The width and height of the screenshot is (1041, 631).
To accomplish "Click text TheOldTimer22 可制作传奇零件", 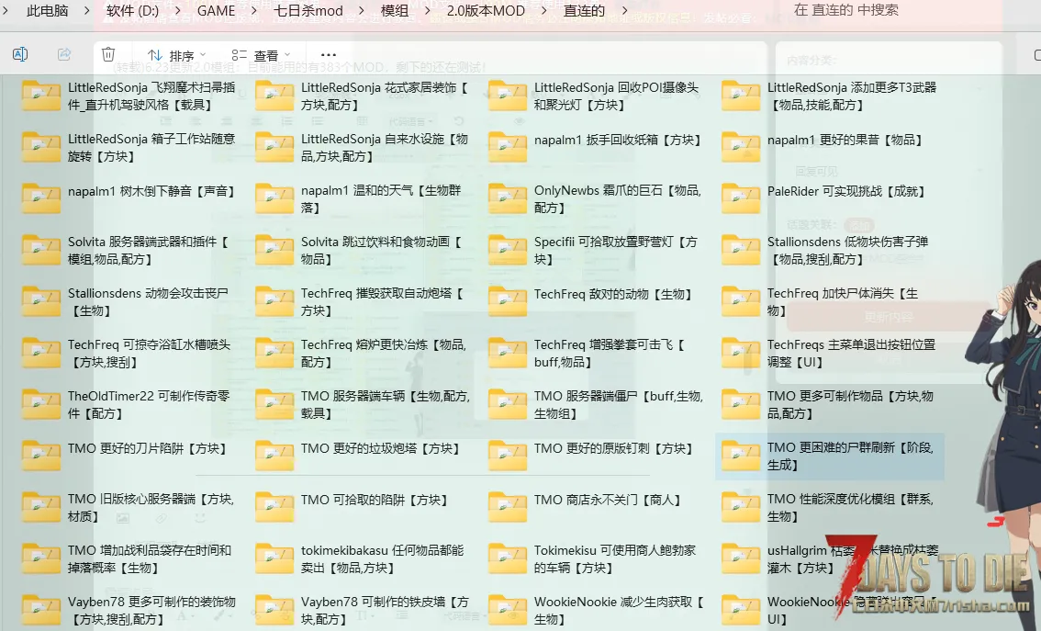I will [149, 404].
